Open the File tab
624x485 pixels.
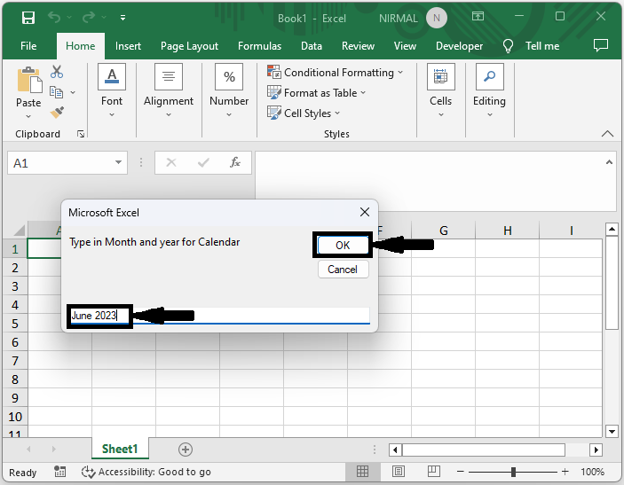tap(28, 46)
